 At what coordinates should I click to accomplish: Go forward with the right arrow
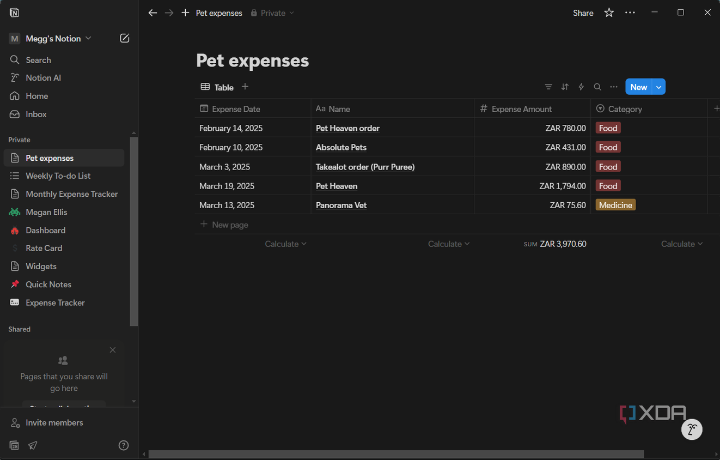[169, 13]
